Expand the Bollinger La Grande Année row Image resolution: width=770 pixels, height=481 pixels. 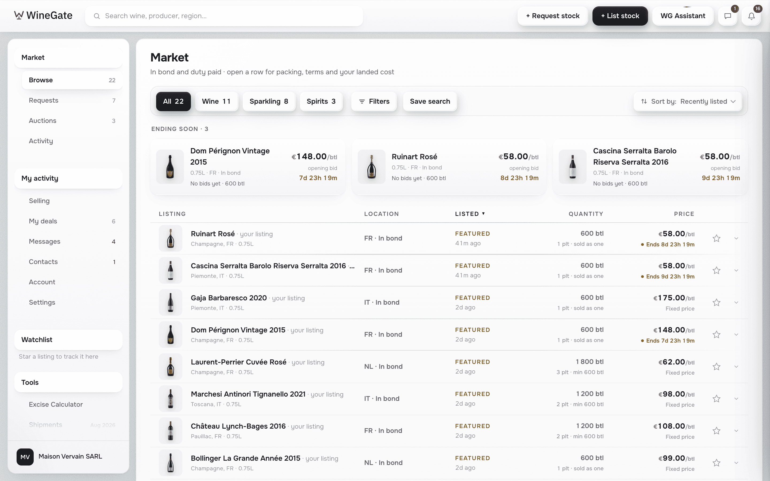(x=736, y=463)
